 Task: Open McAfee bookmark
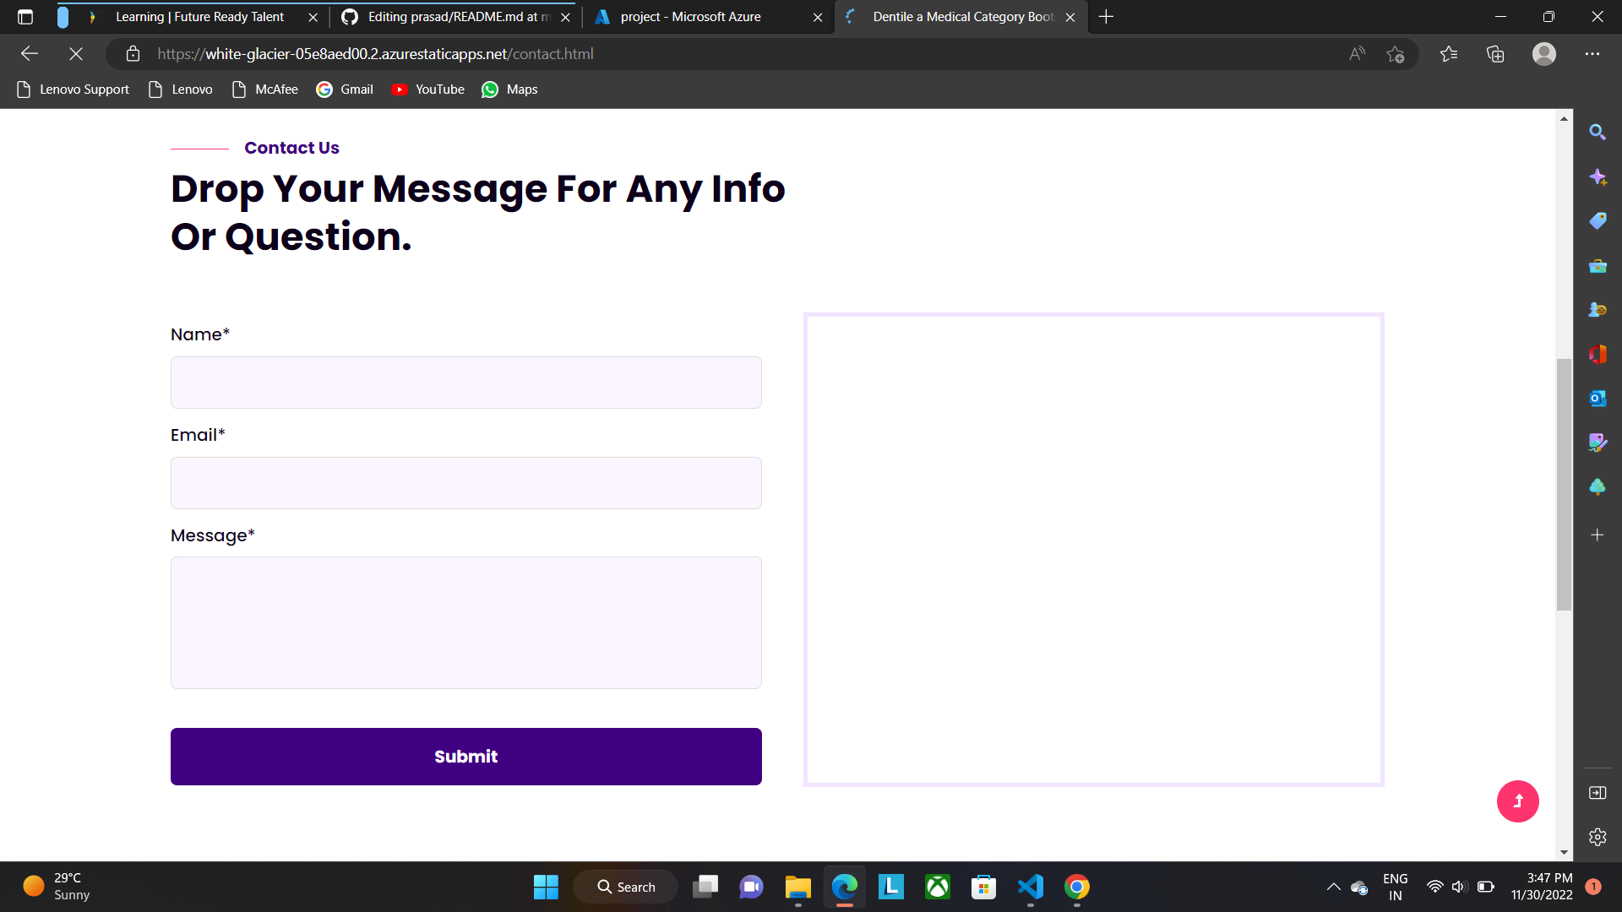[x=265, y=90]
